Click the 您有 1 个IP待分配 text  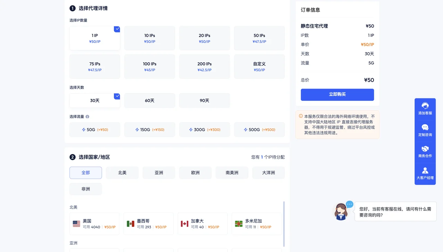pos(268,157)
